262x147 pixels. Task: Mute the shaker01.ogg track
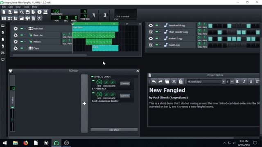click(x=157, y=38)
